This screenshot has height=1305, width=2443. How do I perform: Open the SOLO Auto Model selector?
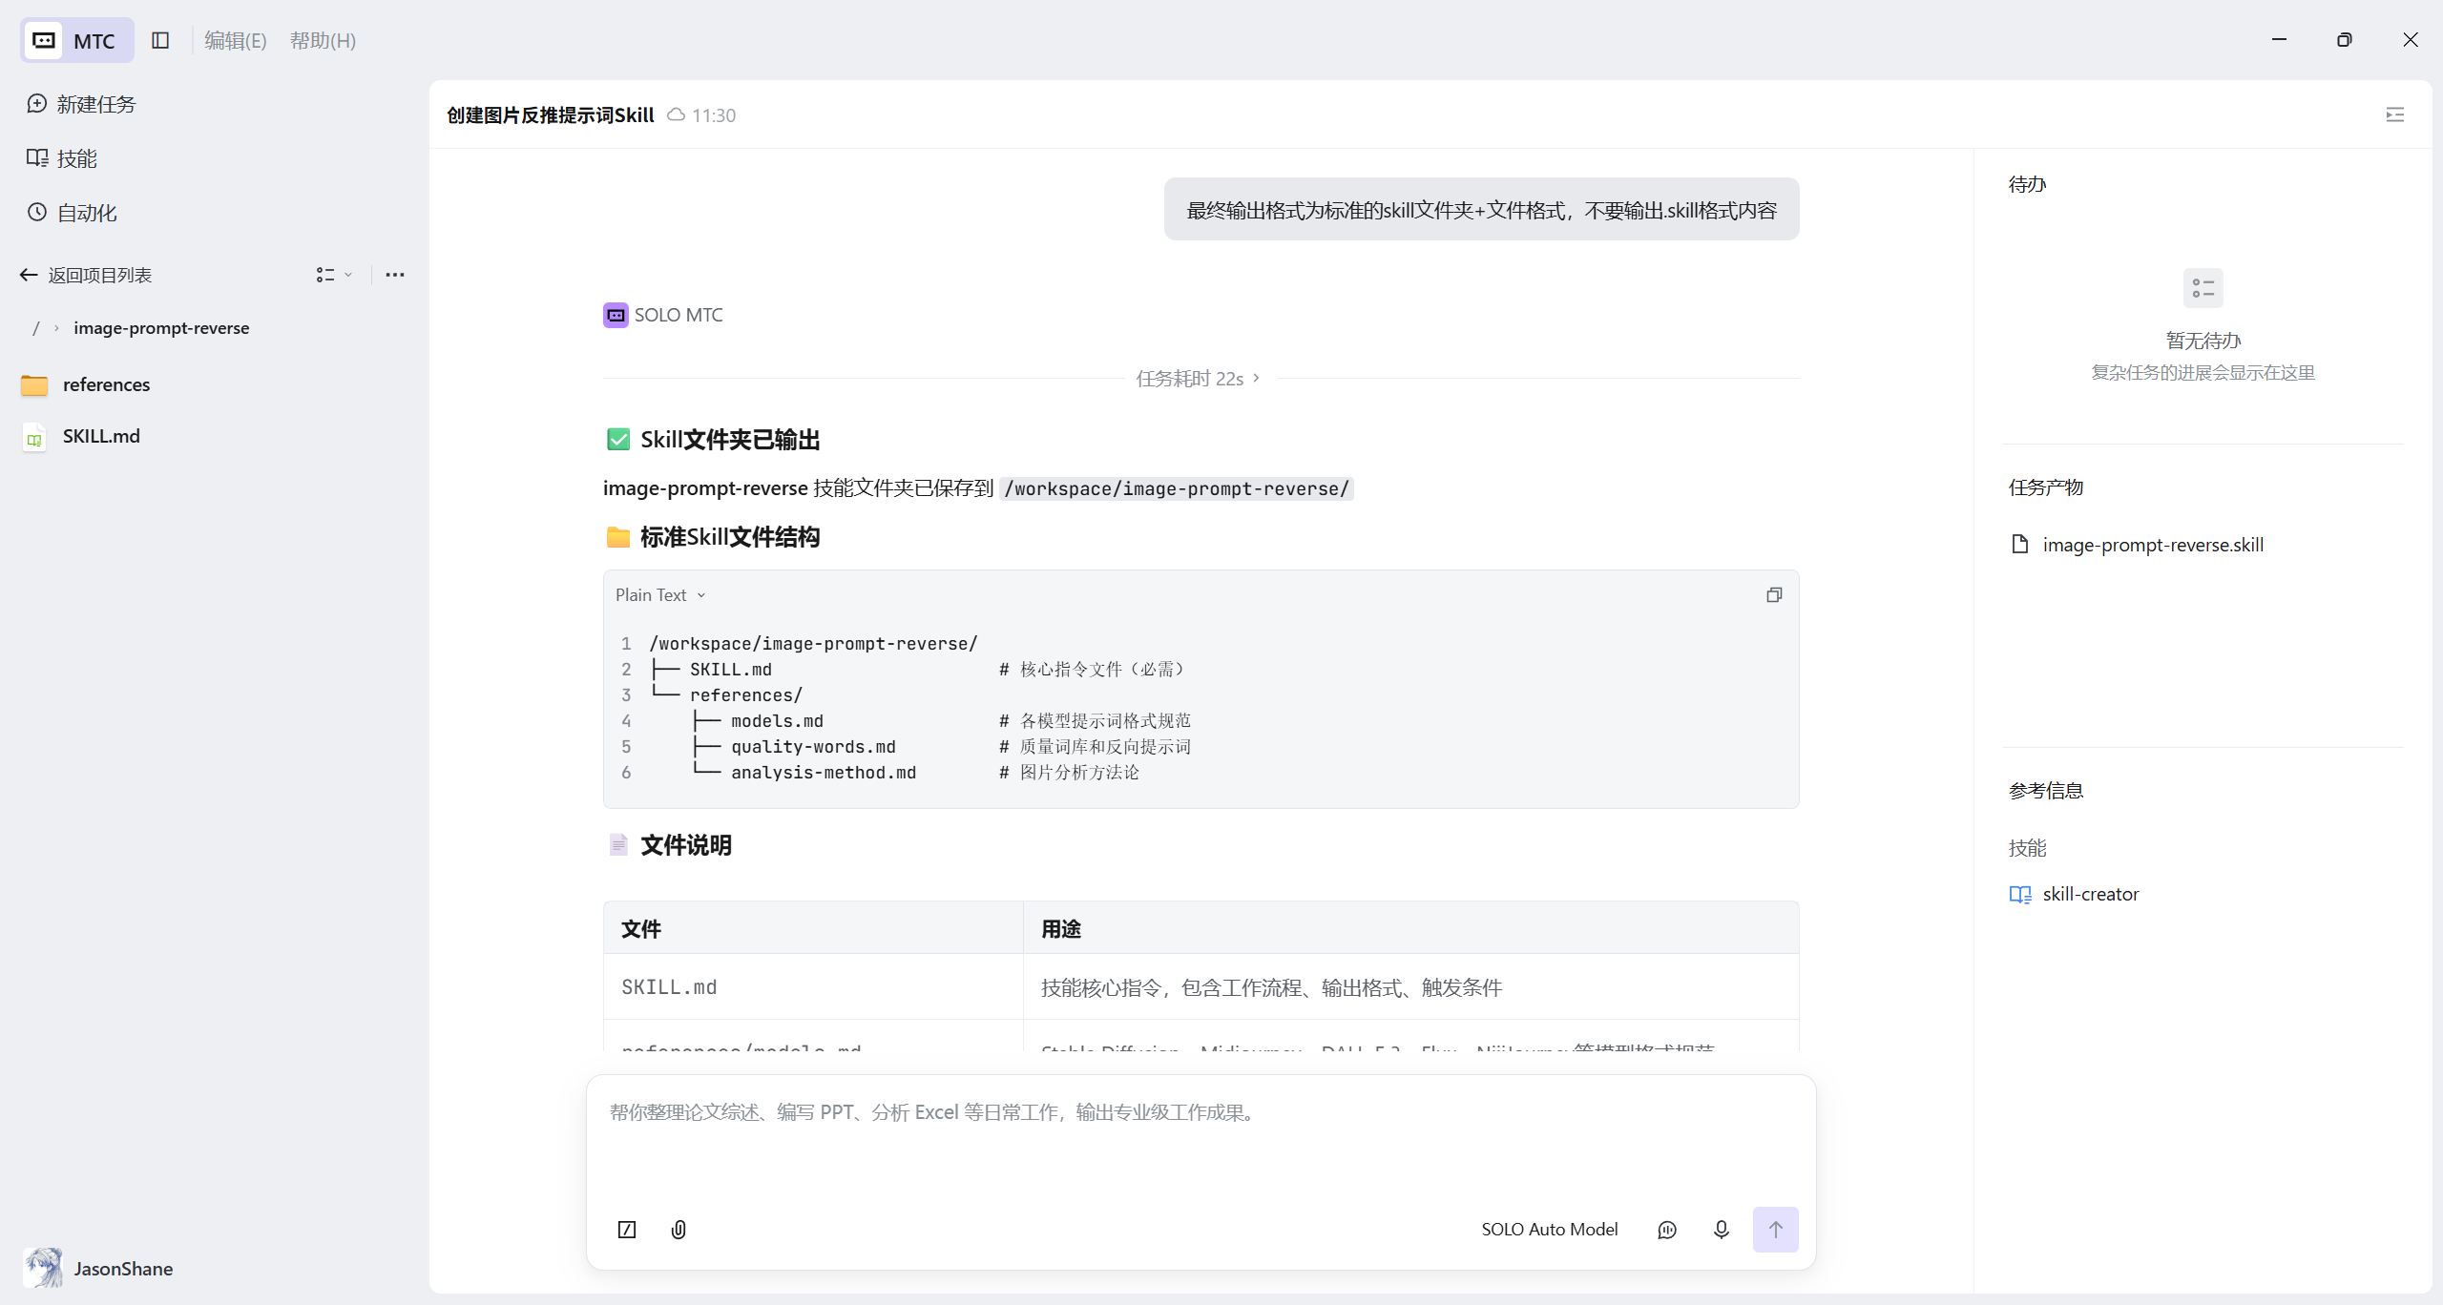pos(1550,1230)
